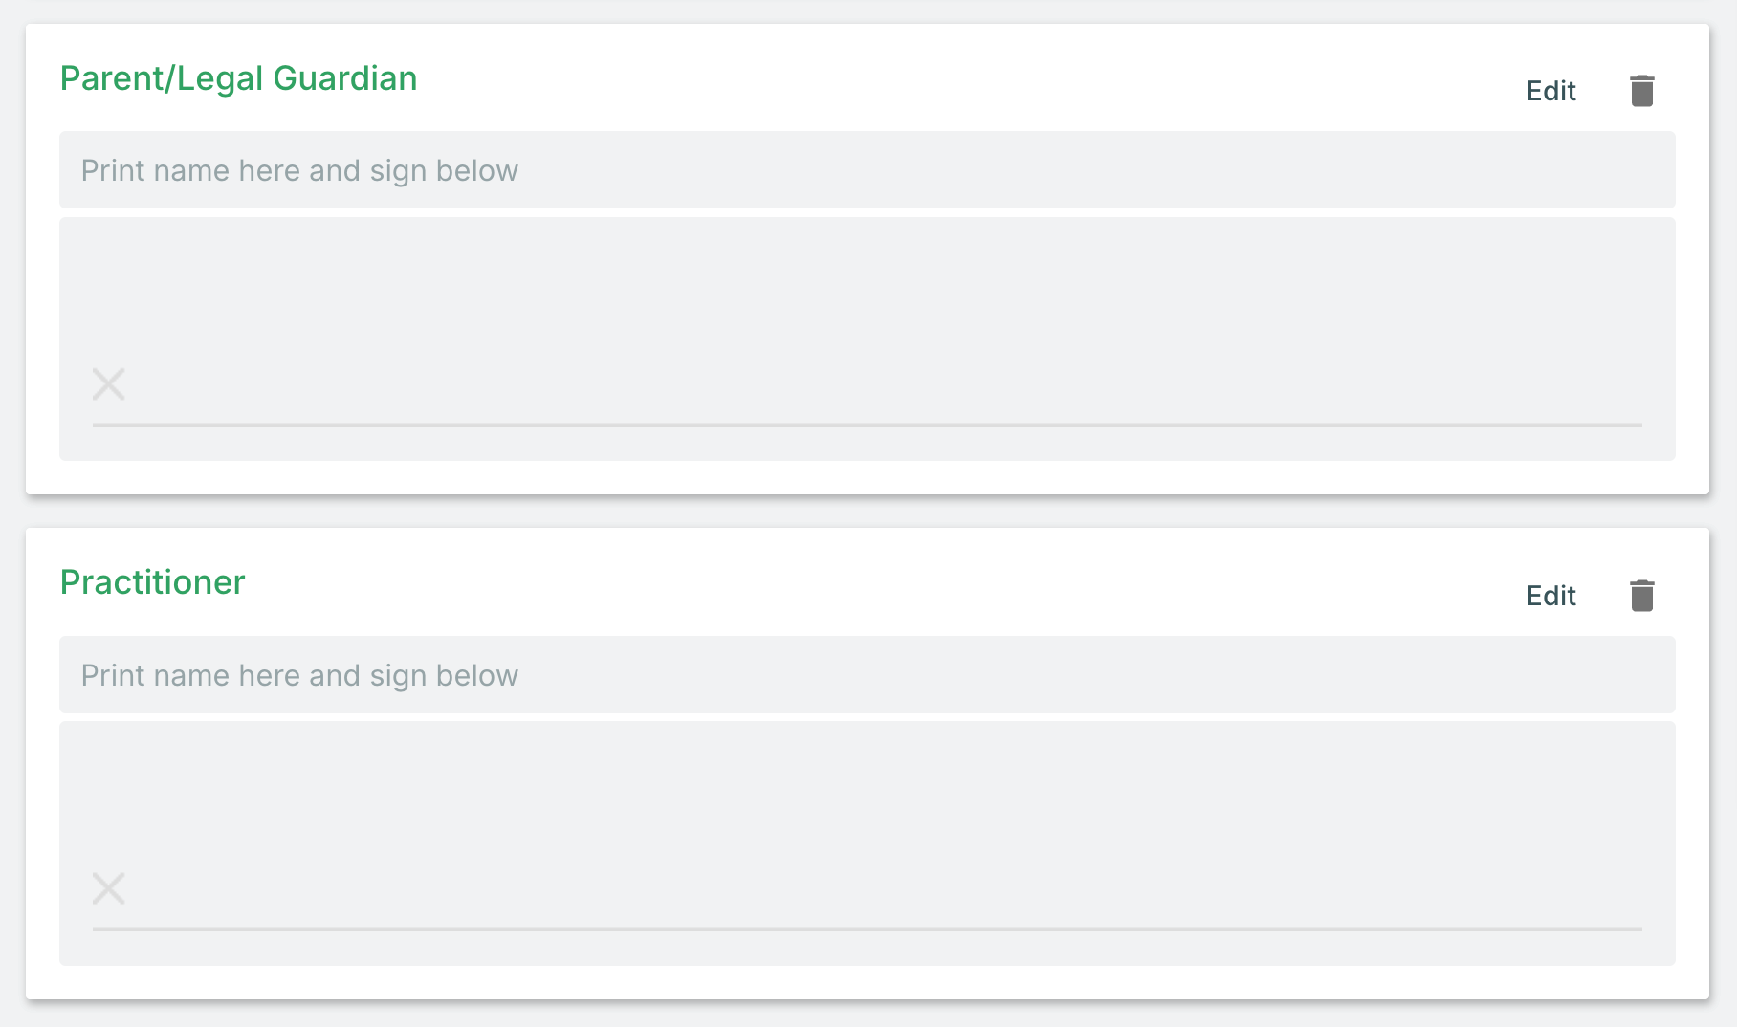The height and width of the screenshot is (1027, 1737).
Task: Click the Practitioner signature line
Action: [x=867, y=929]
